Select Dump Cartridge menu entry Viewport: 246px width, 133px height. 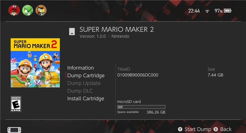pyautogui.click(x=86, y=76)
